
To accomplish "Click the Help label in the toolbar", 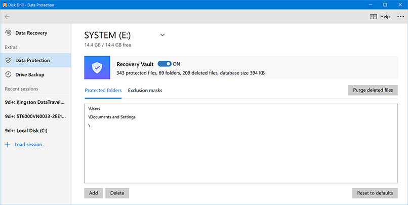I will (385, 17).
